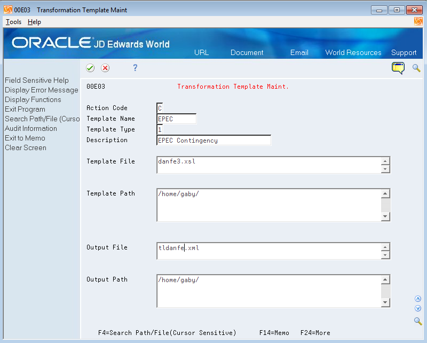The image size is (427, 343).
Task: Open the URL banner link
Action: point(202,52)
